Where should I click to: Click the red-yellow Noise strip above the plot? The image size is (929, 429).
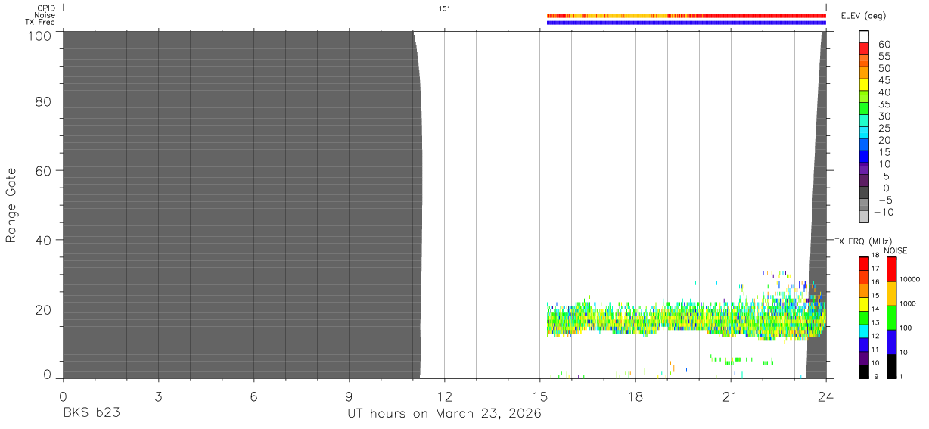pyautogui.click(x=686, y=15)
